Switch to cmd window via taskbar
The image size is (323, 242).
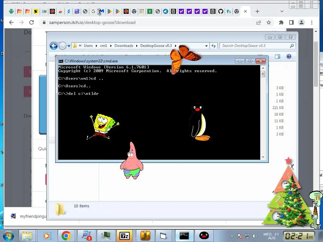(184, 236)
